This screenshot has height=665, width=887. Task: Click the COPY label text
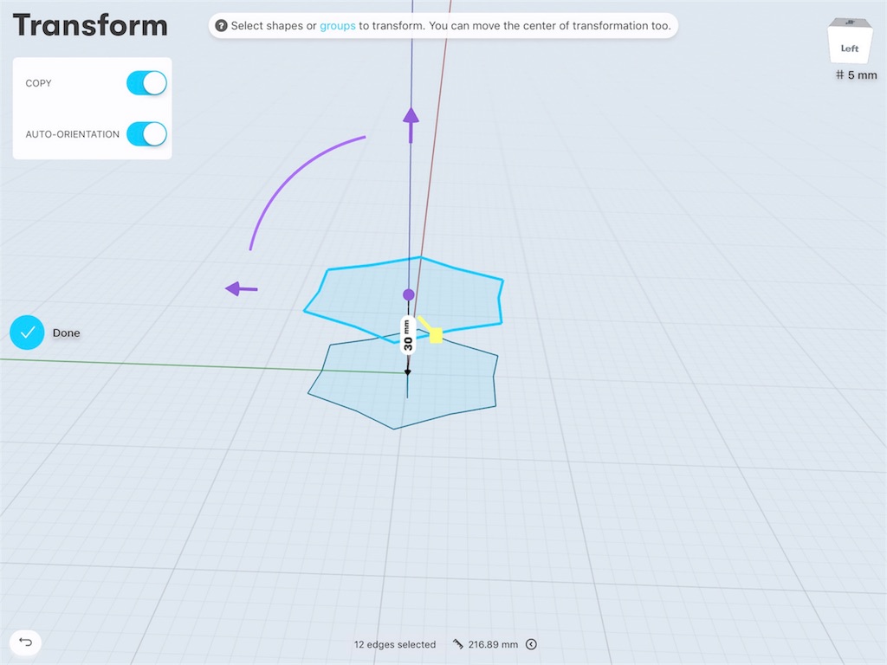[38, 83]
